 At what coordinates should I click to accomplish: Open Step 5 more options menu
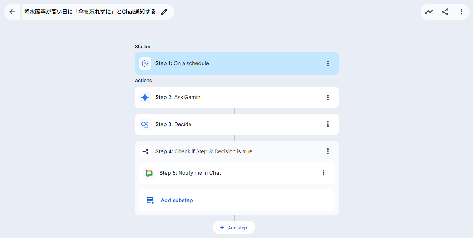(324, 173)
